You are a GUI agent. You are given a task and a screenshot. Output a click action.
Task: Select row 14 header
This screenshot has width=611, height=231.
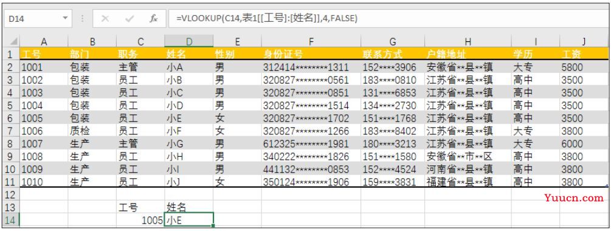click(10, 220)
